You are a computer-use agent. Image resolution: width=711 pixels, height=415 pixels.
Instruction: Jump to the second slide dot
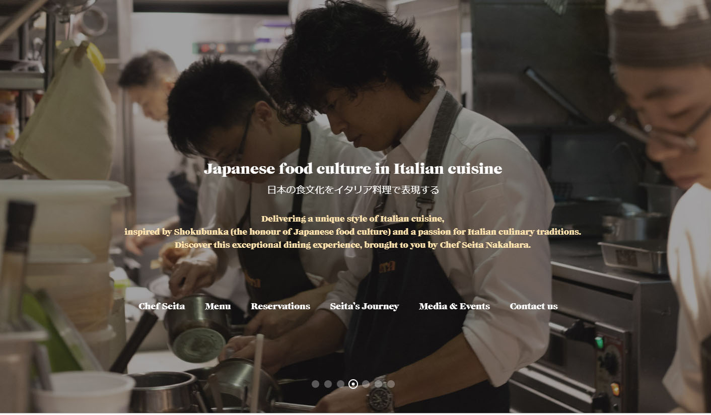pyautogui.click(x=328, y=384)
